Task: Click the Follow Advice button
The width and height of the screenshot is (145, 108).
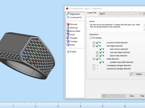Action: [x=114, y=96]
